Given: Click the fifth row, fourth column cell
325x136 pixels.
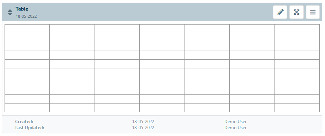Looking at the screenshot, I should [162, 64].
